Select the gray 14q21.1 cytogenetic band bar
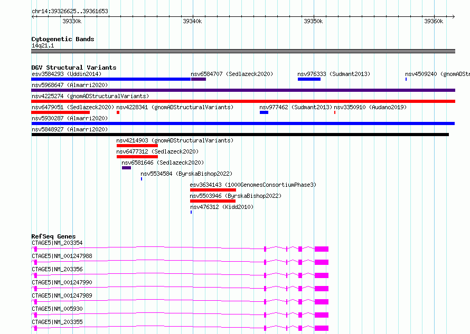Image resolution: width=470 pixels, height=334 pixels. point(243,51)
